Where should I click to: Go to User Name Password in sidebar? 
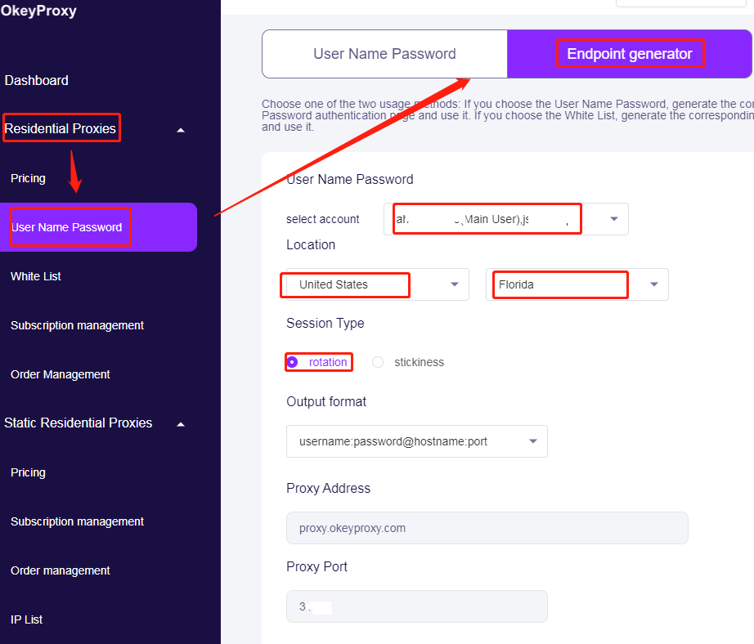(x=67, y=227)
